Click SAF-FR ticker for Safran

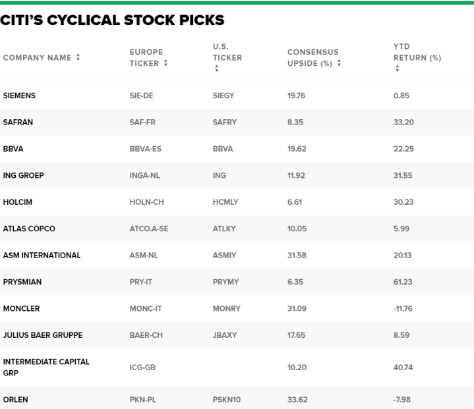tap(142, 122)
